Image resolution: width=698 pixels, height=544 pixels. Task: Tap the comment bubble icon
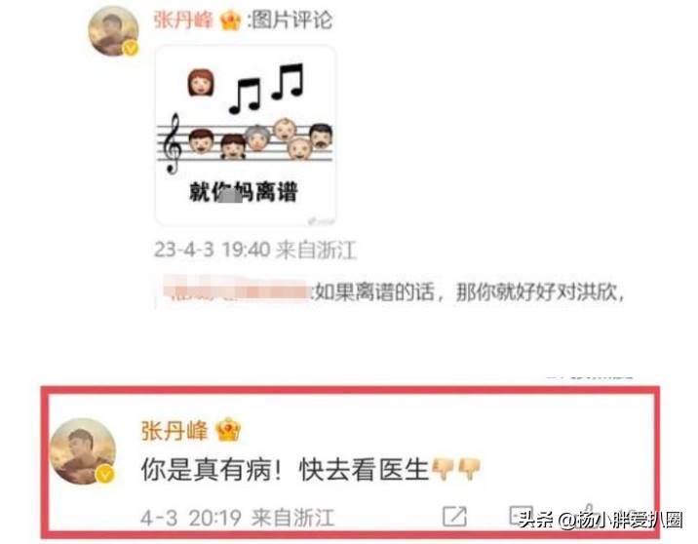522,516
